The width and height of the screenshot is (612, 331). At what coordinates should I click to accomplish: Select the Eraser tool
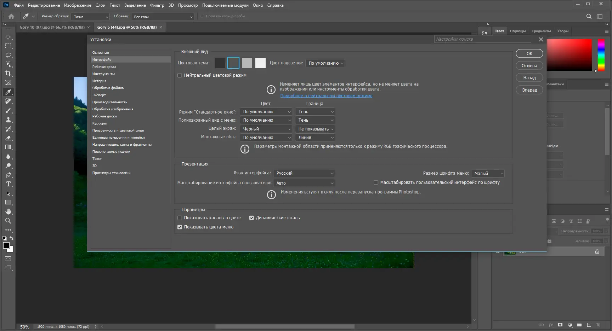click(8, 138)
